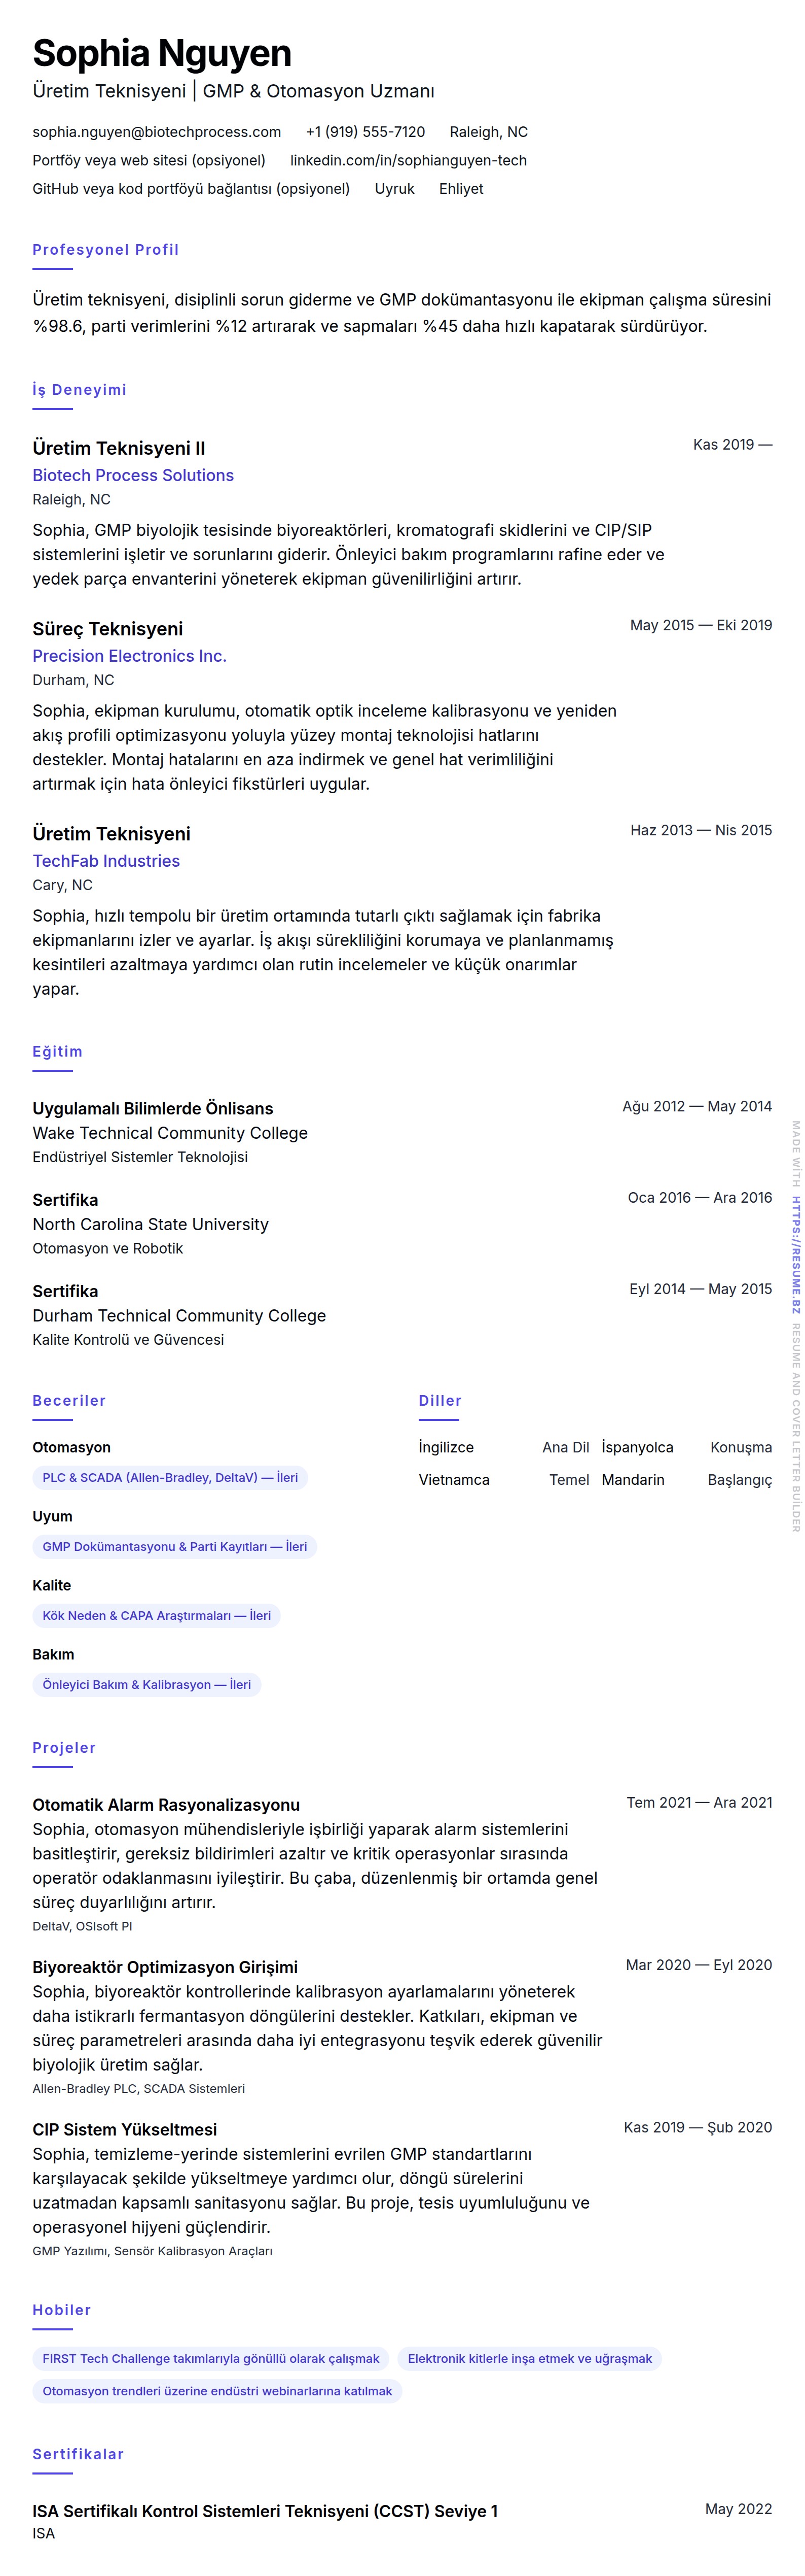This screenshot has height=2576, width=805.
Task: Click the sophia.nguyen@biotechprocess.com email address
Action: 157,132
